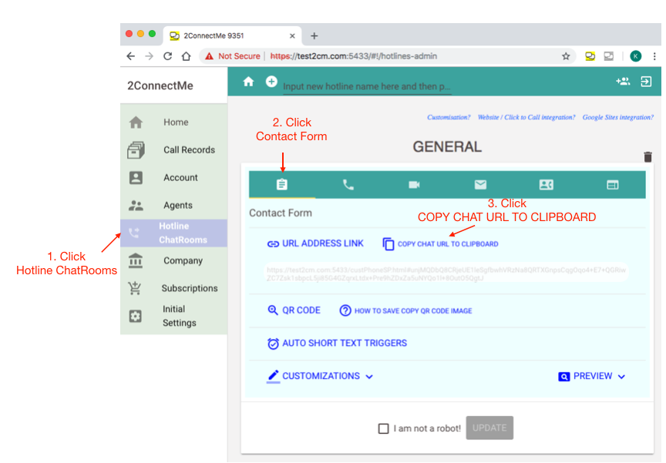Screen dimensions: 666x463
Task: Click the Home sidebar house icon
Action: pos(136,122)
